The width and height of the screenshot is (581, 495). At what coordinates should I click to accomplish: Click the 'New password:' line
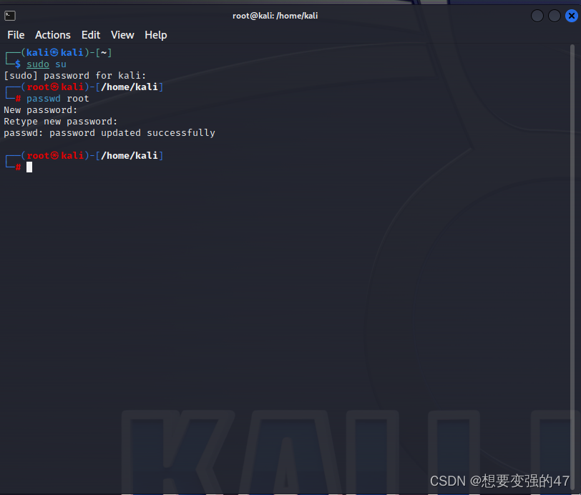pos(40,110)
